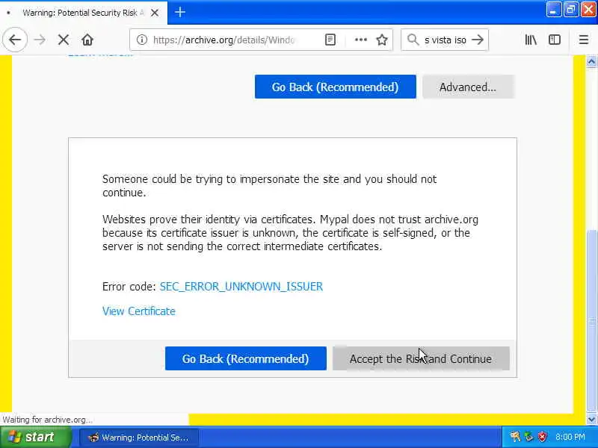Open a new tab with plus button

180,12
